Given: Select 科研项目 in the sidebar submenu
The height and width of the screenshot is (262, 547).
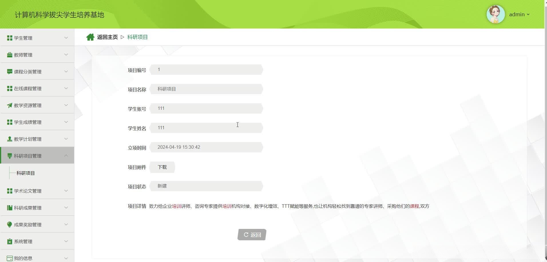Looking at the screenshot, I should 25,173.
